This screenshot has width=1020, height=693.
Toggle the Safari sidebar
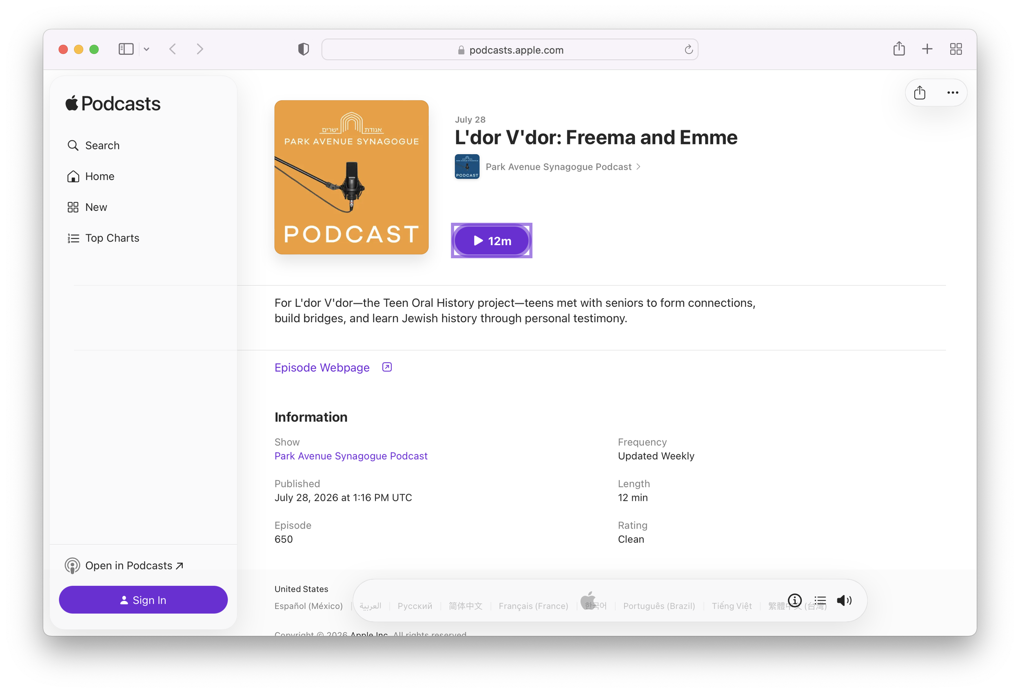(126, 49)
